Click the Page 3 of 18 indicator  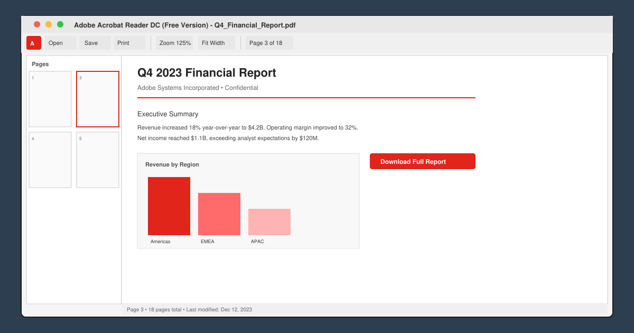point(269,43)
